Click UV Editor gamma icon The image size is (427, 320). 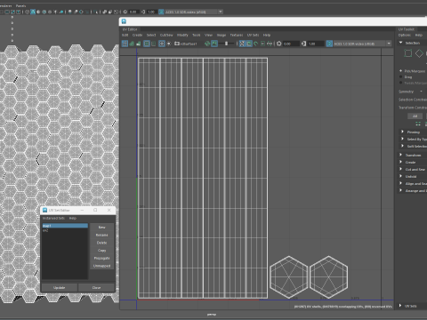[x=303, y=44]
